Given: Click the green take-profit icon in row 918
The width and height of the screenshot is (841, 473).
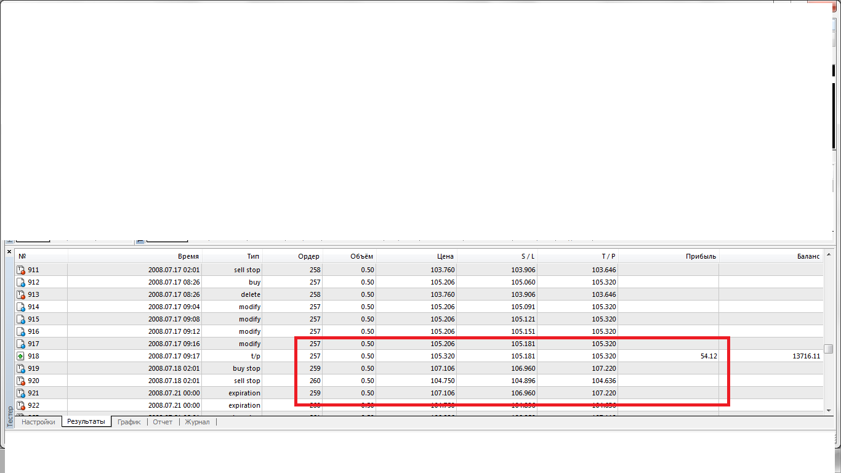Looking at the screenshot, I should coord(20,356).
